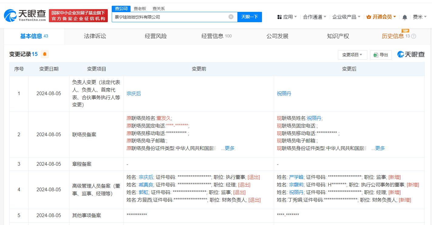Click the VIP badge on 历史信息 tab
432x225 pixels.
coord(405,31)
